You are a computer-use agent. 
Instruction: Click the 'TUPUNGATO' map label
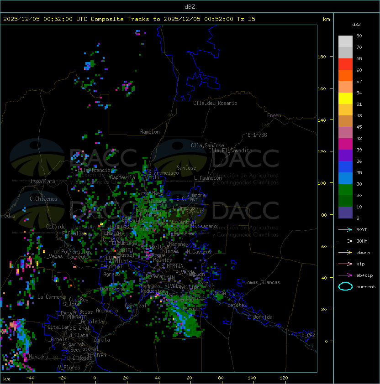point(74,317)
